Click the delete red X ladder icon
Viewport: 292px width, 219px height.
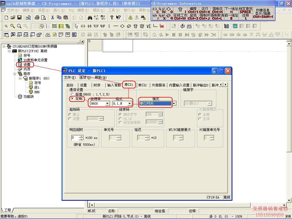[162, 26]
